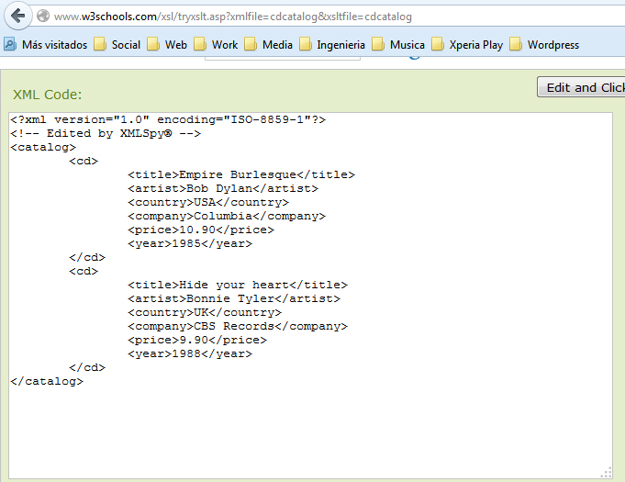This screenshot has height=482, width=625.
Task: Place cursor on the Bonnie Tyler artist line
Action: coord(233,298)
